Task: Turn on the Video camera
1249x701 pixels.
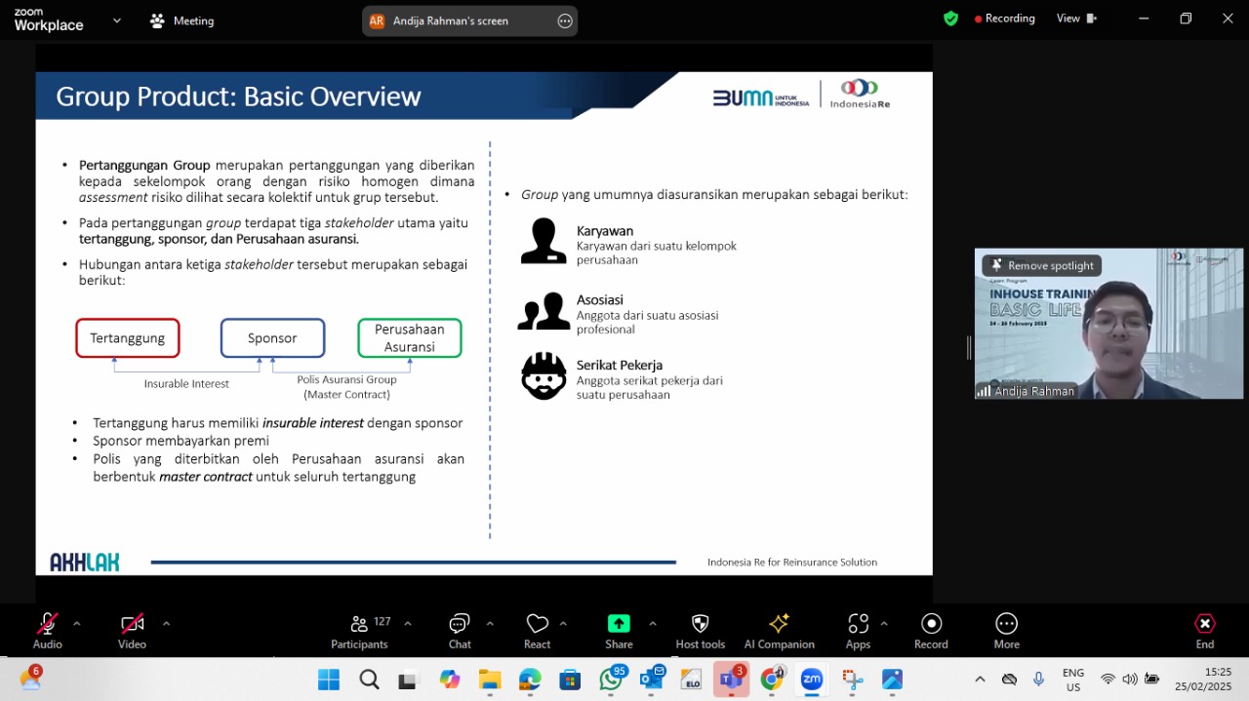Action: point(132,632)
